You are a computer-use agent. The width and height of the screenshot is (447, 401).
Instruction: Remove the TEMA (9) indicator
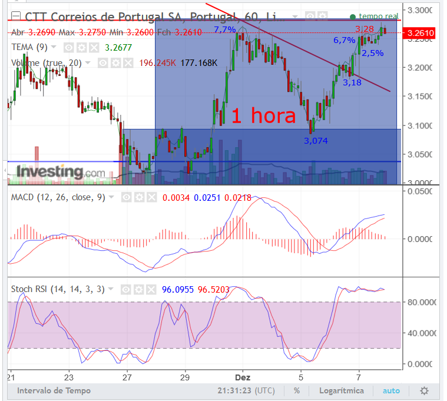click(x=94, y=48)
